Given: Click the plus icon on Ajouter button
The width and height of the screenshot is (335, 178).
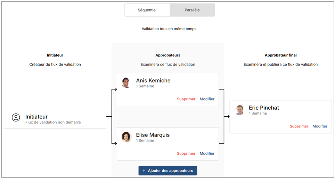Looking at the screenshot, I should coord(144,171).
